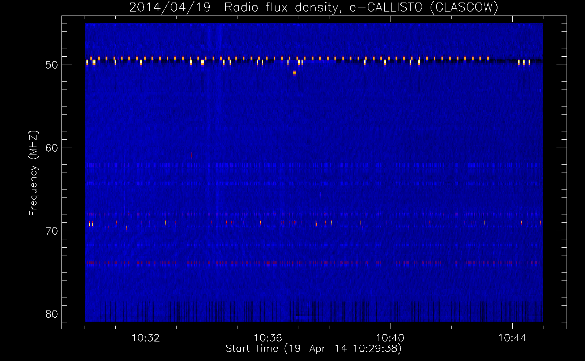Image resolution: width=585 pixels, height=361 pixels.
Task: Click the 50 frequency tick label
Action: coord(52,65)
